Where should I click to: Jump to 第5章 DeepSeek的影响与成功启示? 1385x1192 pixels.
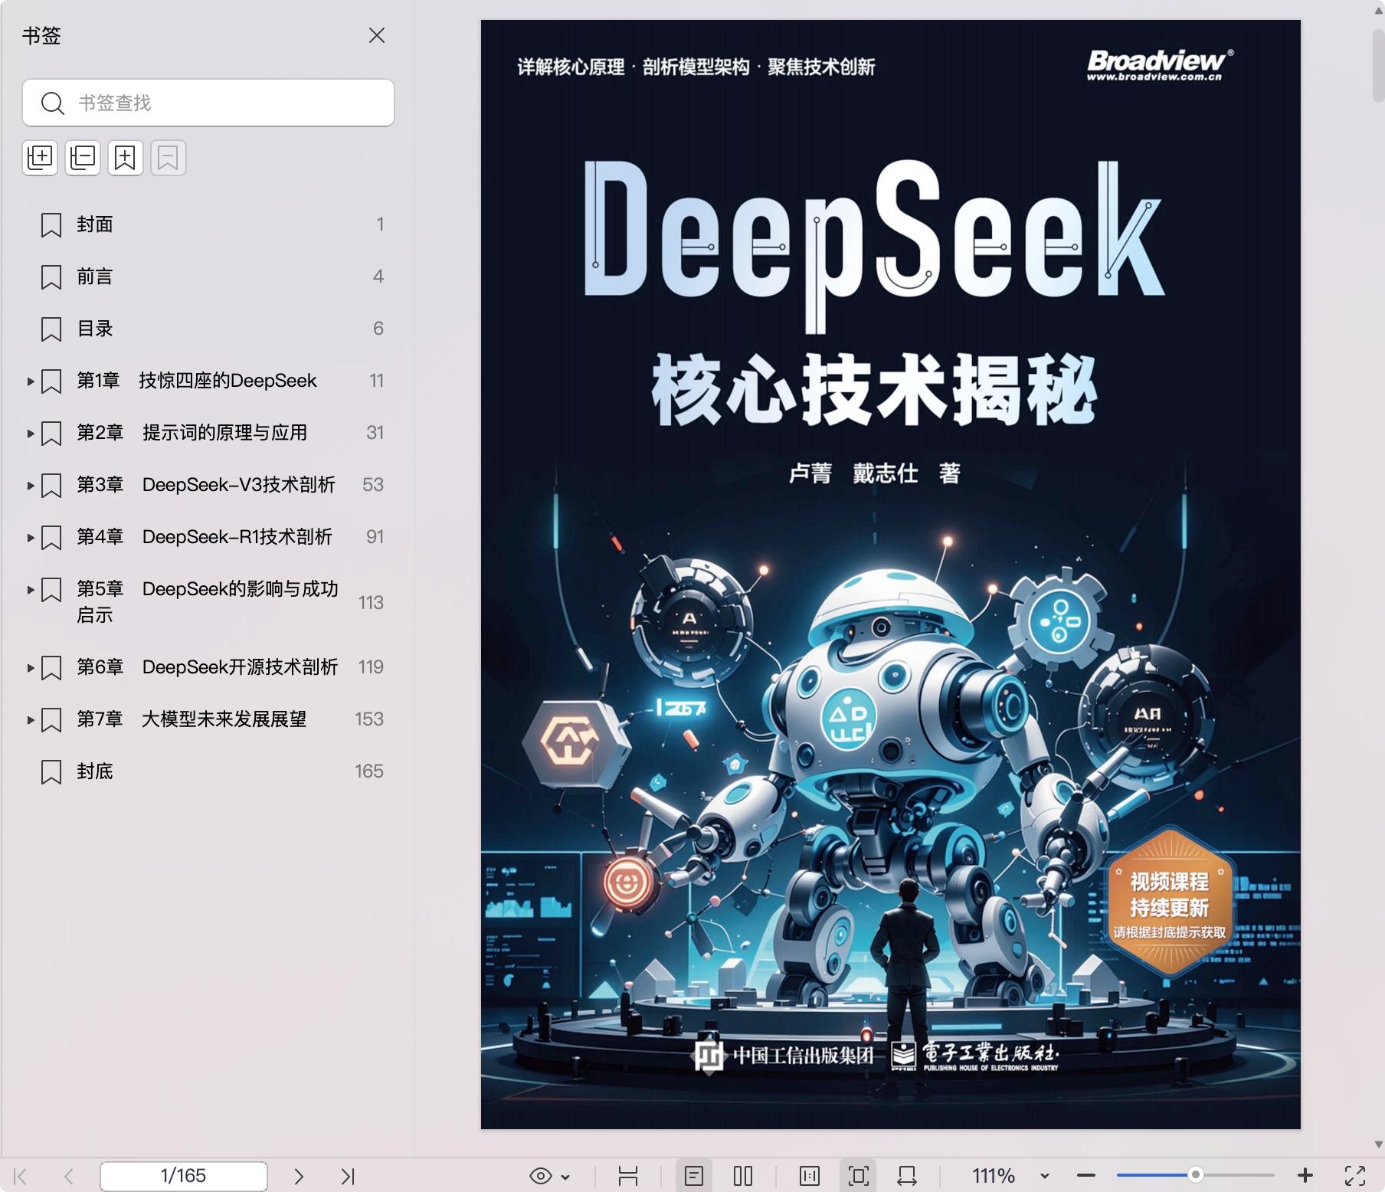(208, 602)
